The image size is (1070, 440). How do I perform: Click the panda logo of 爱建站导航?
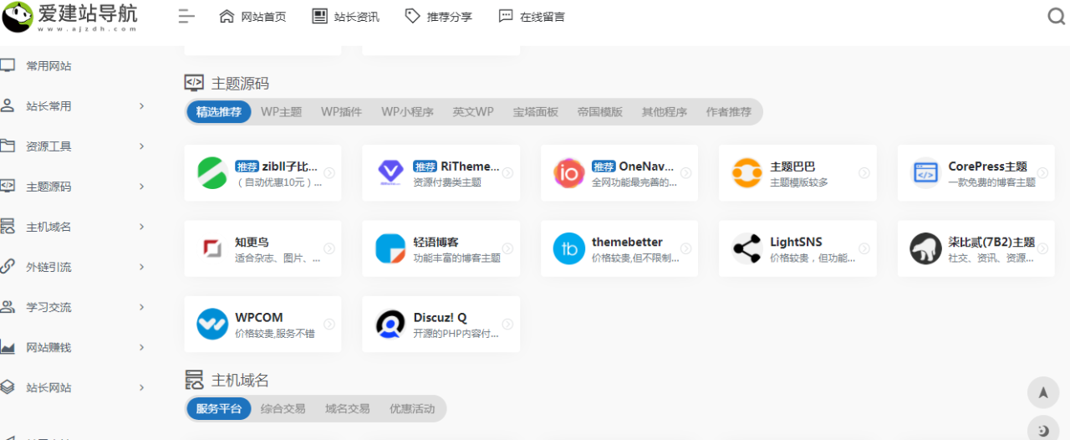coord(17,16)
